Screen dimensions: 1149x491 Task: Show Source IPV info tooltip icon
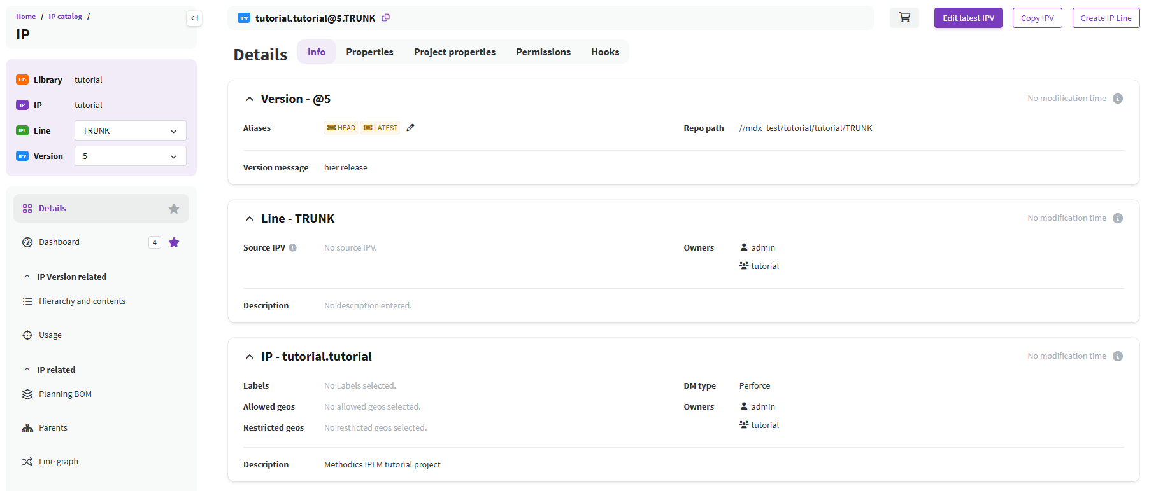coord(292,248)
